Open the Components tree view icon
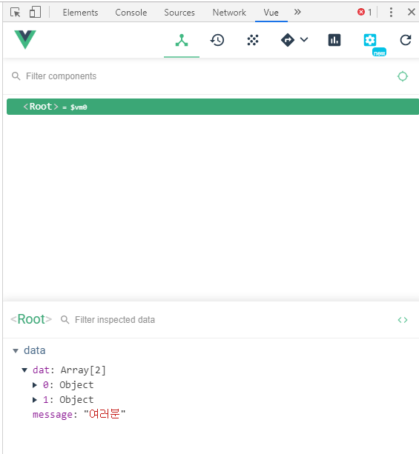Viewport: 419px width, 454px height. pos(182,40)
